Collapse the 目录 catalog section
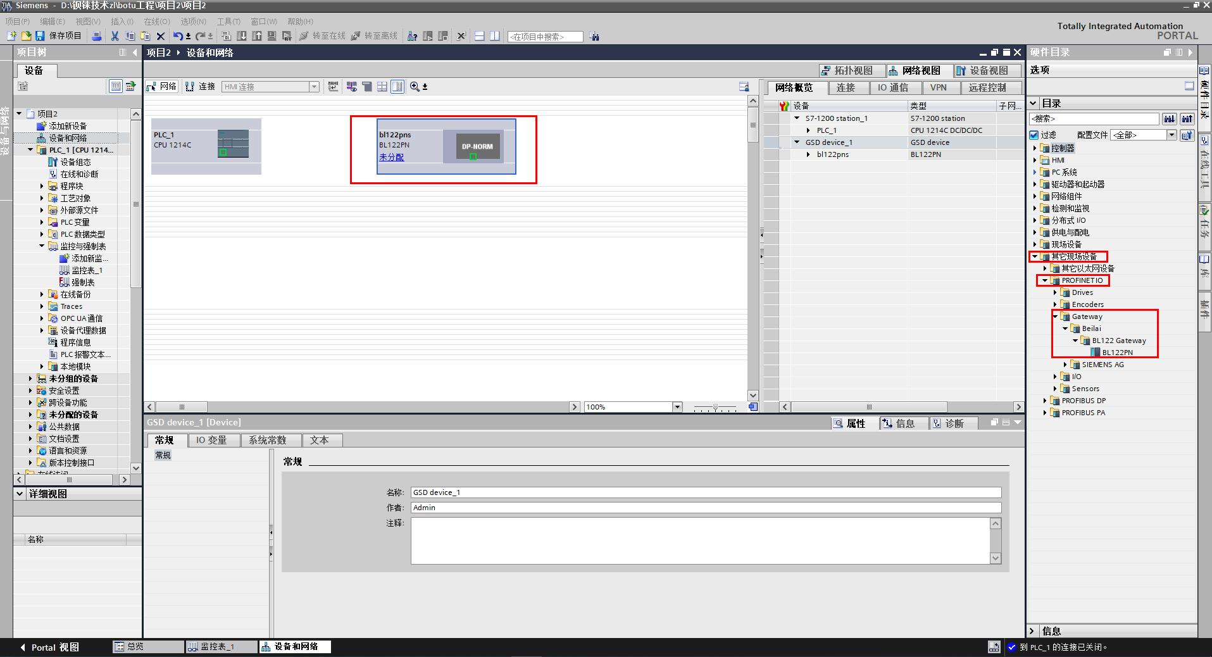Image resolution: width=1212 pixels, height=657 pixels. (1034, 103)
